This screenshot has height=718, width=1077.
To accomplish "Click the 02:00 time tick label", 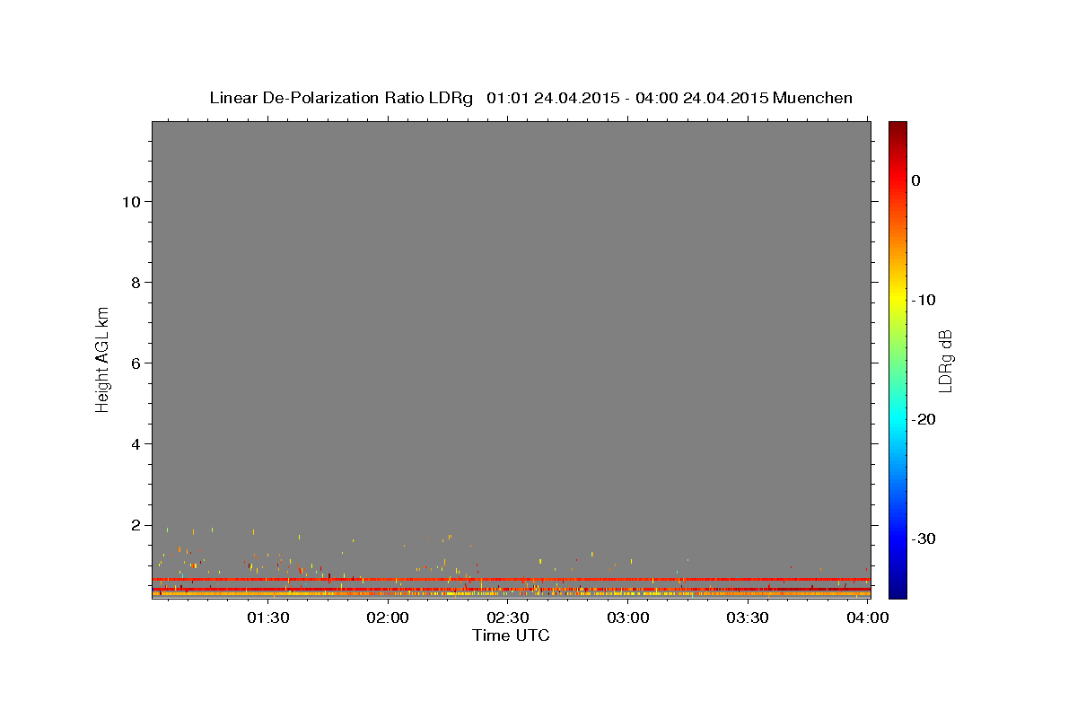I will click(x=389, y=617).
